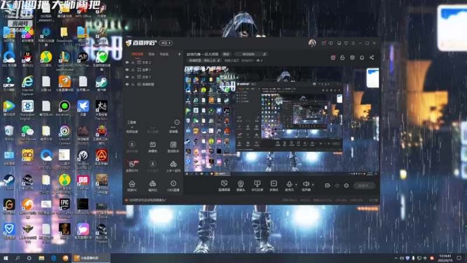Click the 修改 button beside the title
The image size is (467, 263).
pyautogui.click(x=226, y=54)
